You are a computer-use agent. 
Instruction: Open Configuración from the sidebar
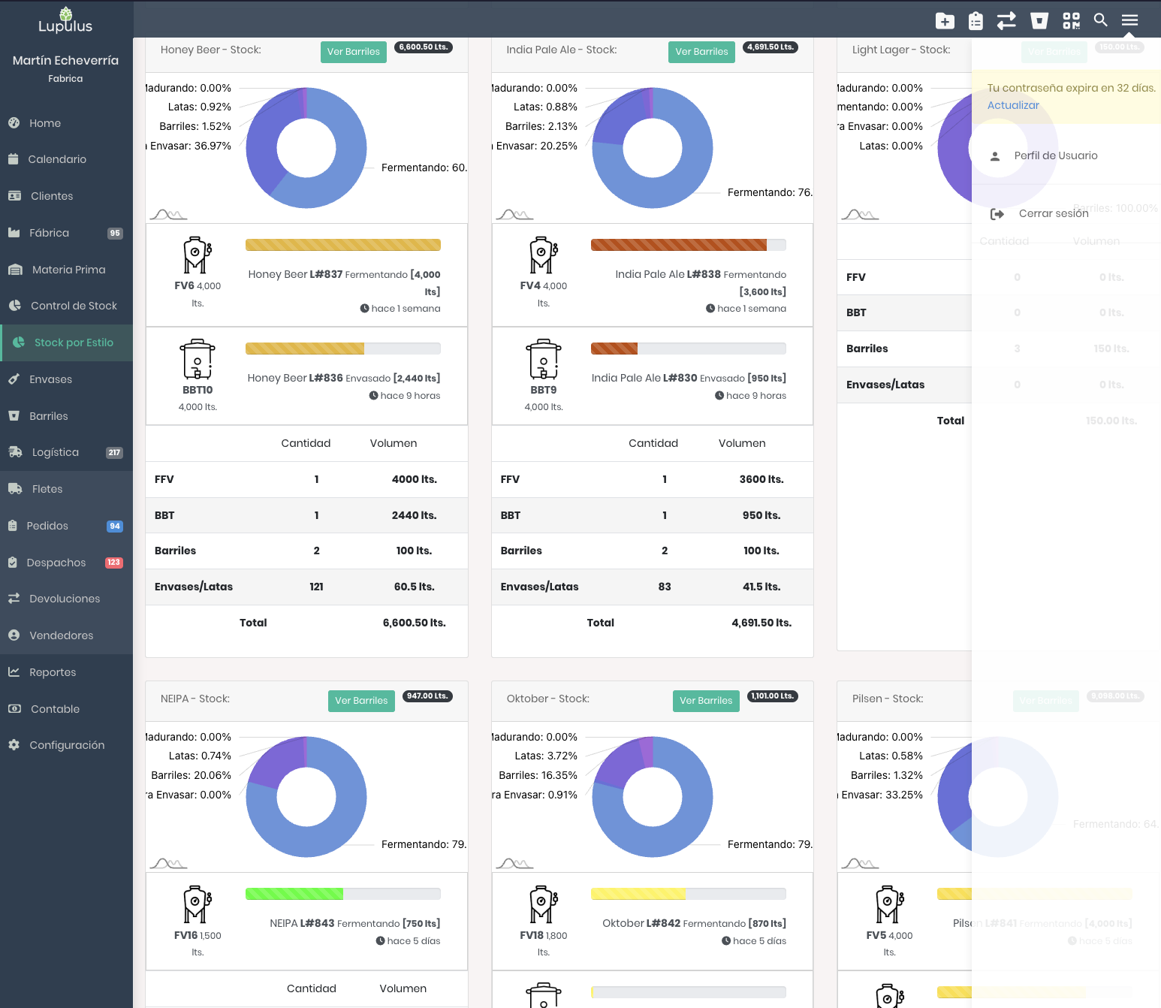(x=67, y=745)
